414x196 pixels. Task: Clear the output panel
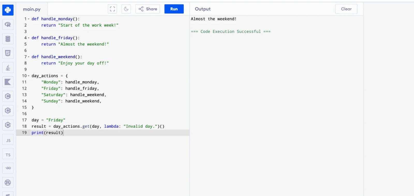pos(346,9)
